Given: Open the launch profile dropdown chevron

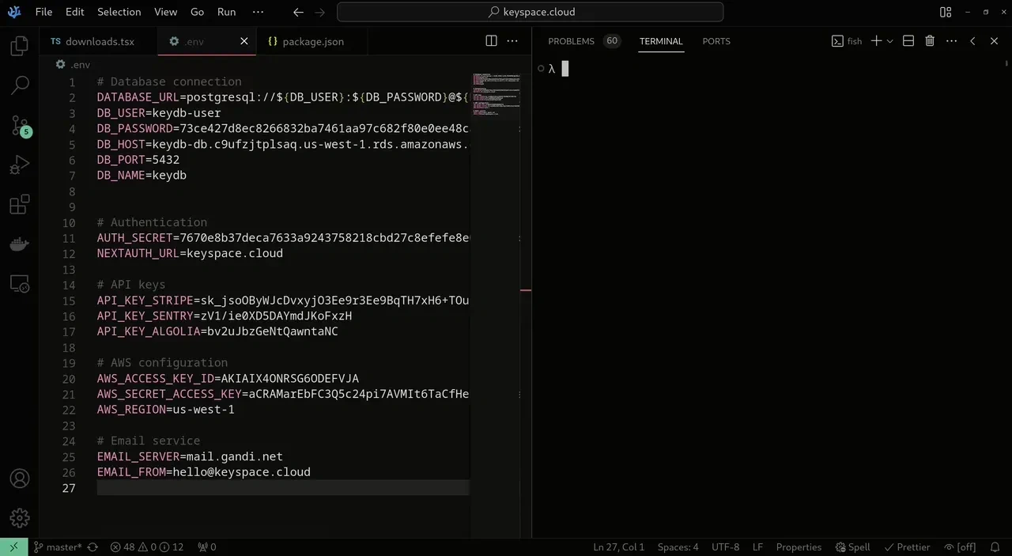Looking at the screenshot, I should pyautogui.click(x=890, y=41).
